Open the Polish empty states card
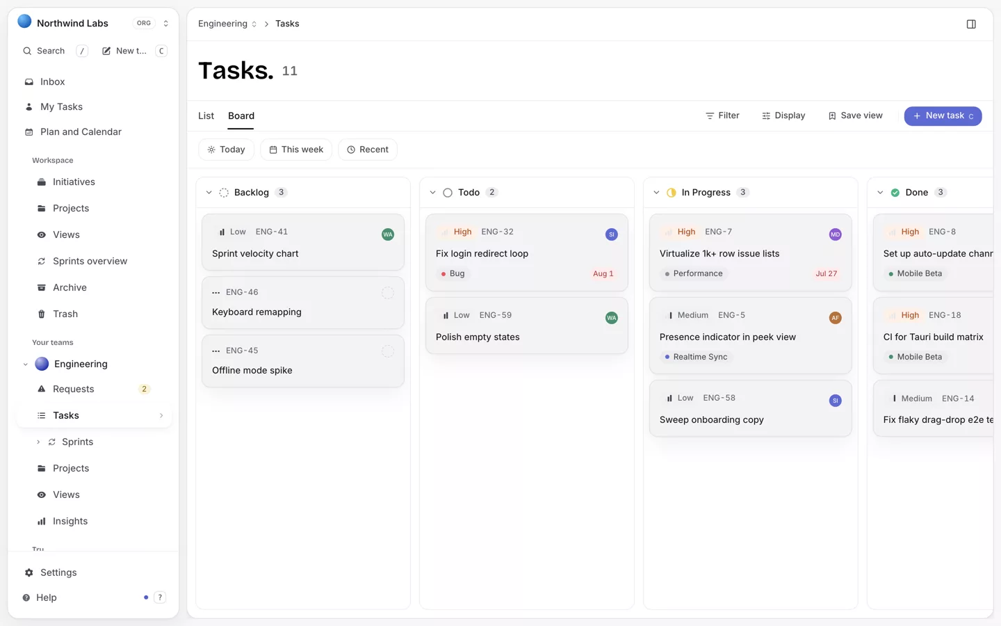The height and width of the screenshot is (626, 1001). tap(527, 326)
